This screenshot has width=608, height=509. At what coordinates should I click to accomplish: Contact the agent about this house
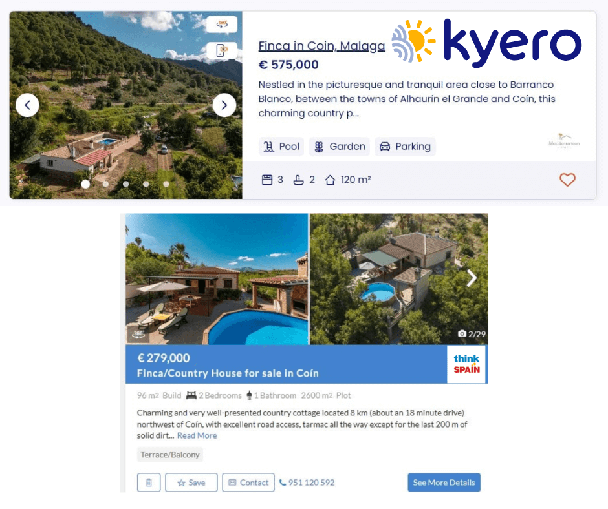(248, 483)
